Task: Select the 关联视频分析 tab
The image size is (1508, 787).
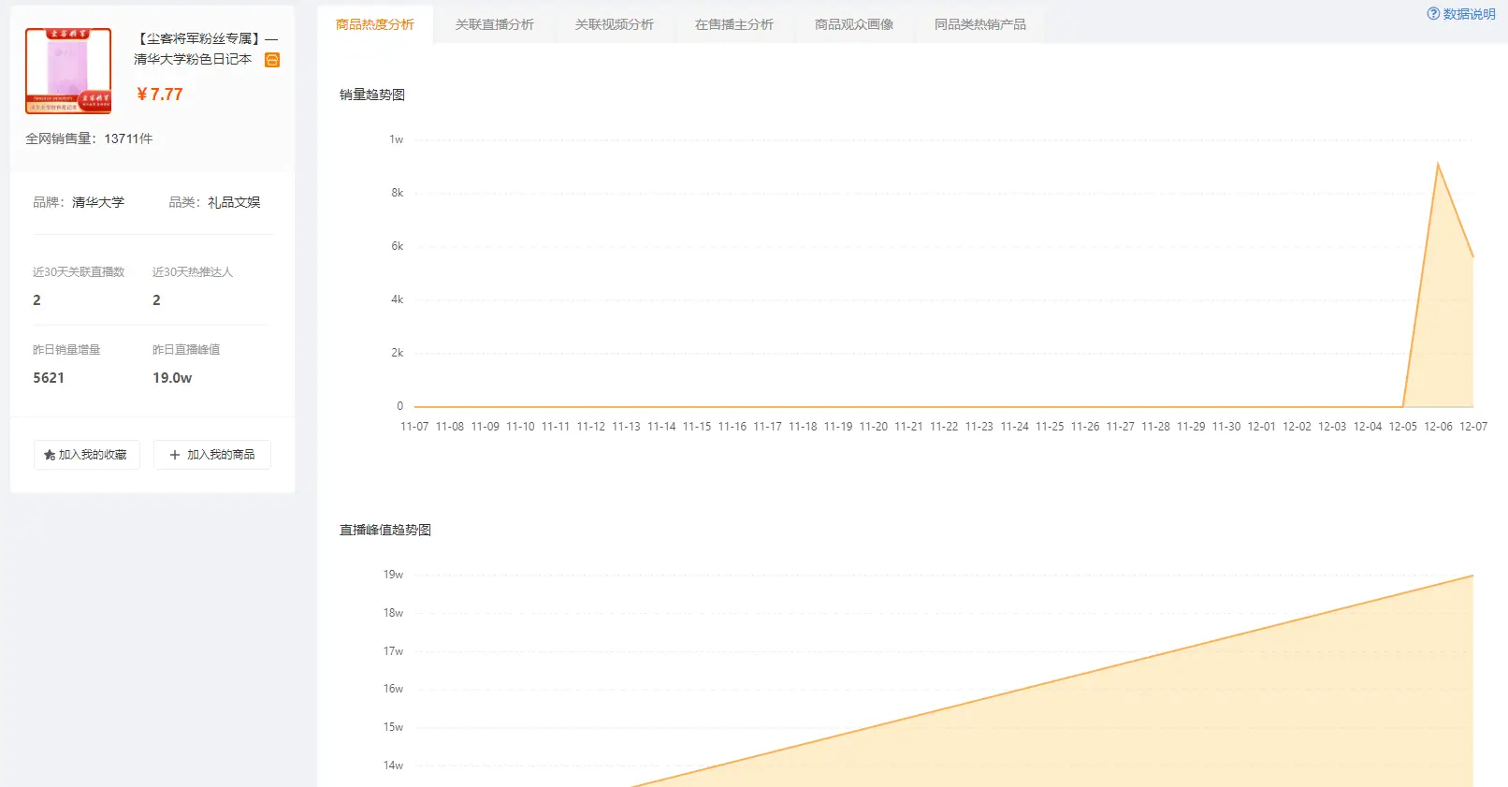Action: [x=614, y=24]
